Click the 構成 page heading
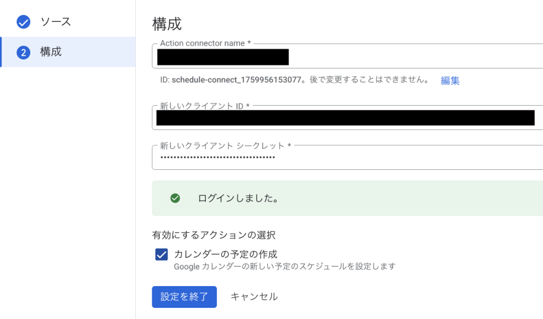This screenshot has height=319, width=543. (167, 24)
